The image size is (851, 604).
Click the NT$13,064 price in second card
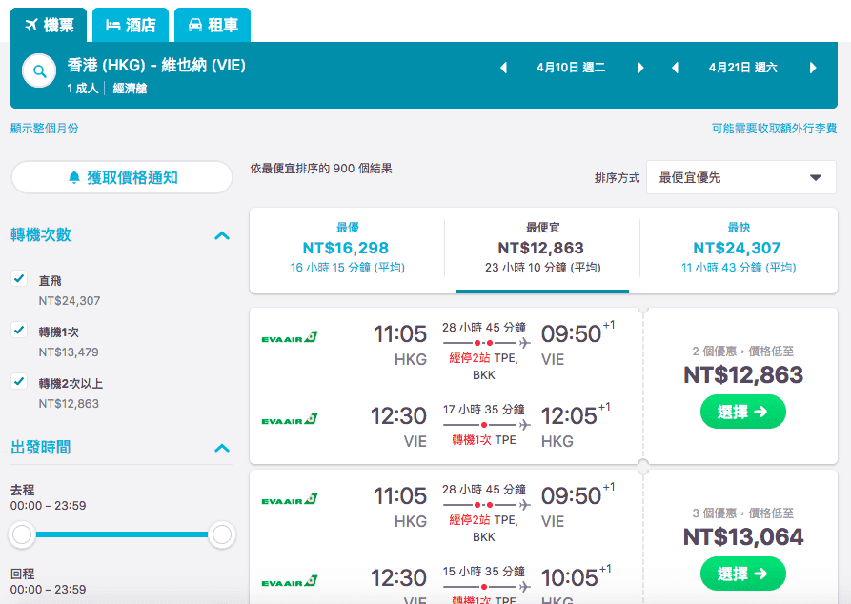pyautogui.click(x=743, y=537)
